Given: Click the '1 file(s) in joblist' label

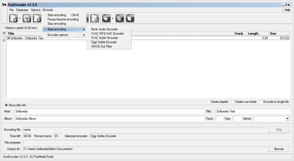Looking at the screenshot, I should pos(21,28).
